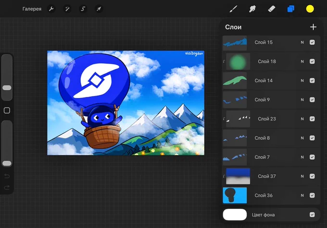Select balloon silhouette thumbnail of Слой 36
Screen dimensions: 327x228
(235, 195)
